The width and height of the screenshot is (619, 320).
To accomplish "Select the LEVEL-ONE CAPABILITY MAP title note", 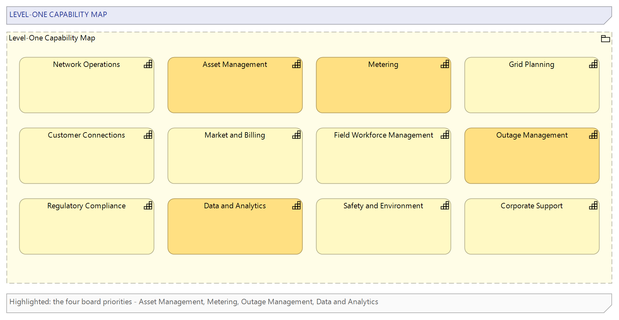I will (x=309, y=15).
